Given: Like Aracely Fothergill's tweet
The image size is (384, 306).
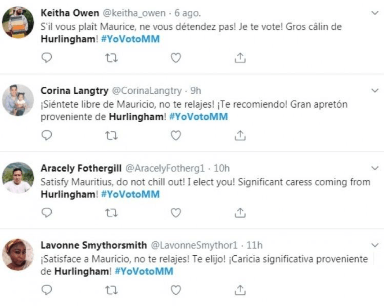Looking at the screenshot, I should coord(176,212).
